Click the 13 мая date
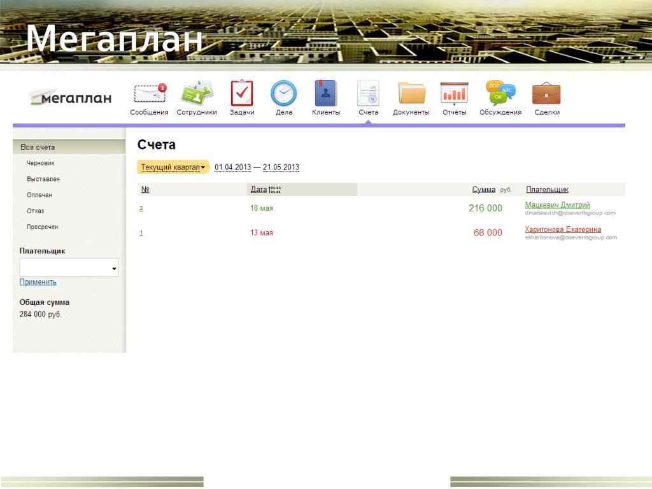Screen dimensions: 652x489 262,232
